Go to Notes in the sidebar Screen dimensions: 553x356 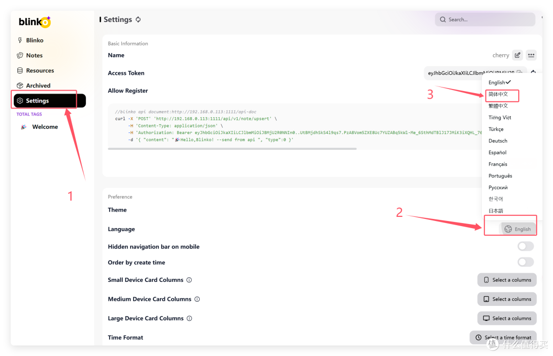click(34, 55)
